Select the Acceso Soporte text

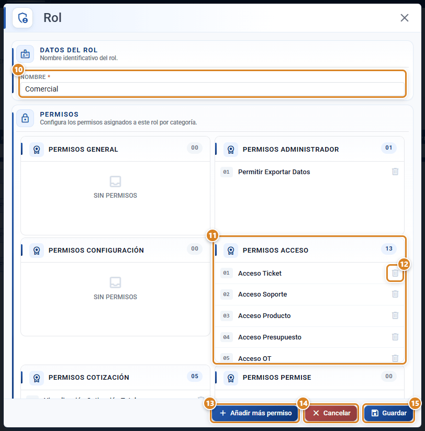(x=262, y=294)
